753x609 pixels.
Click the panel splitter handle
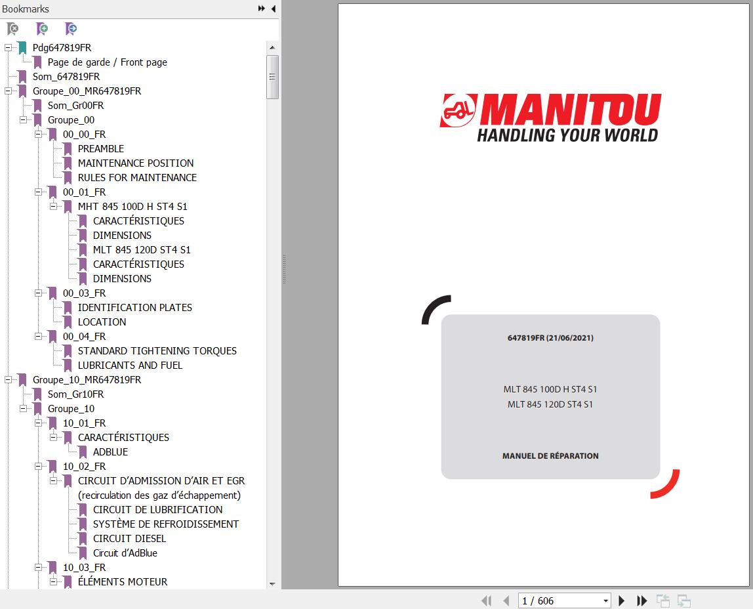click(x=284, y=269)
